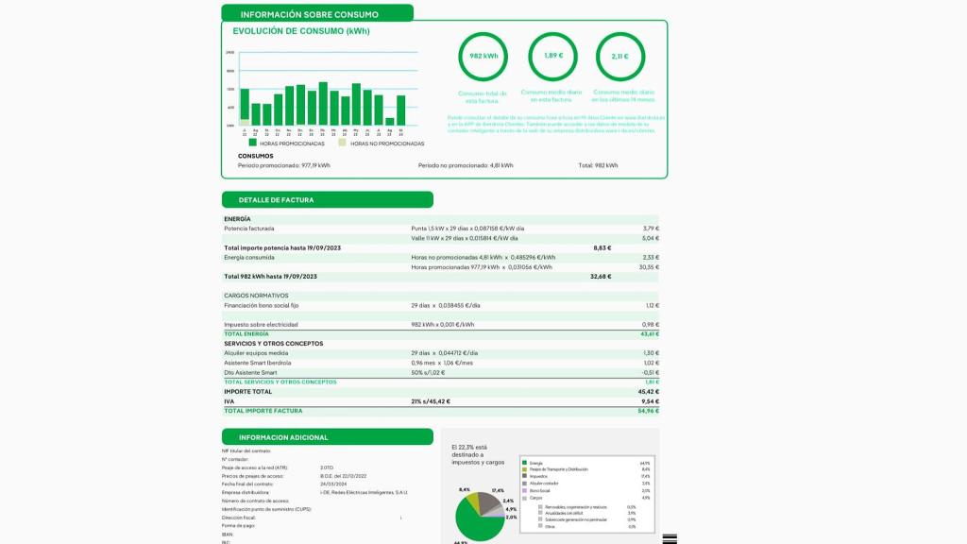Click the 'CONSUMOS' heading
This screenshot has width=967, height=544.
[255, 156]
